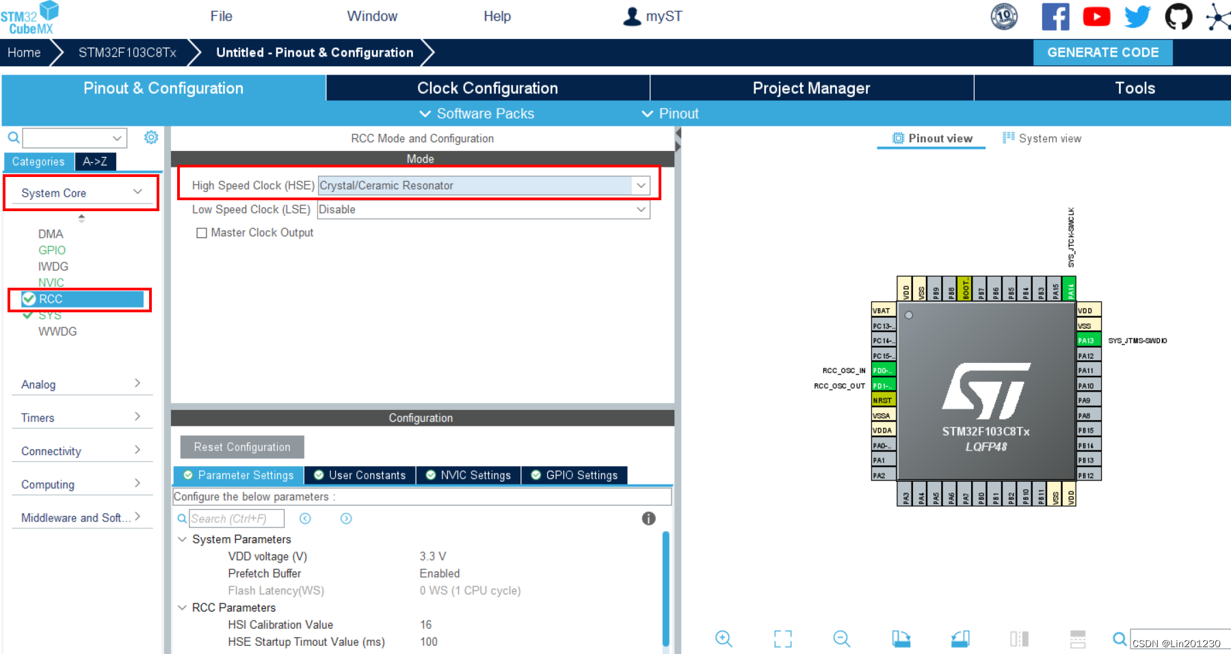Viewport: 1231px width, 654px height.
Task: Click the BOOT0 pin on chip
Action: [x=965, y=288]
